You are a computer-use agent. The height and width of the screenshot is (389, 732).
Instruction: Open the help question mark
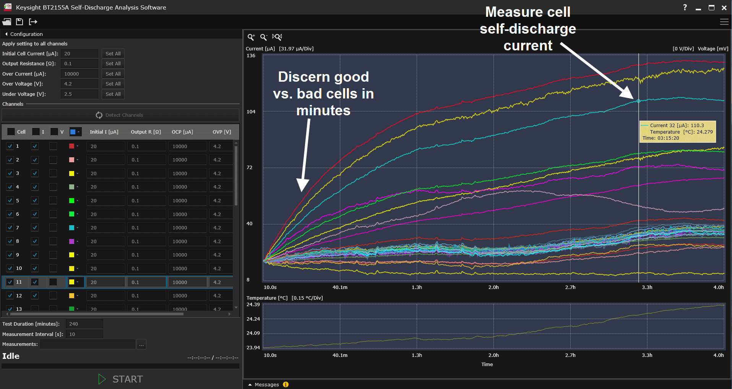click(685, 7)
